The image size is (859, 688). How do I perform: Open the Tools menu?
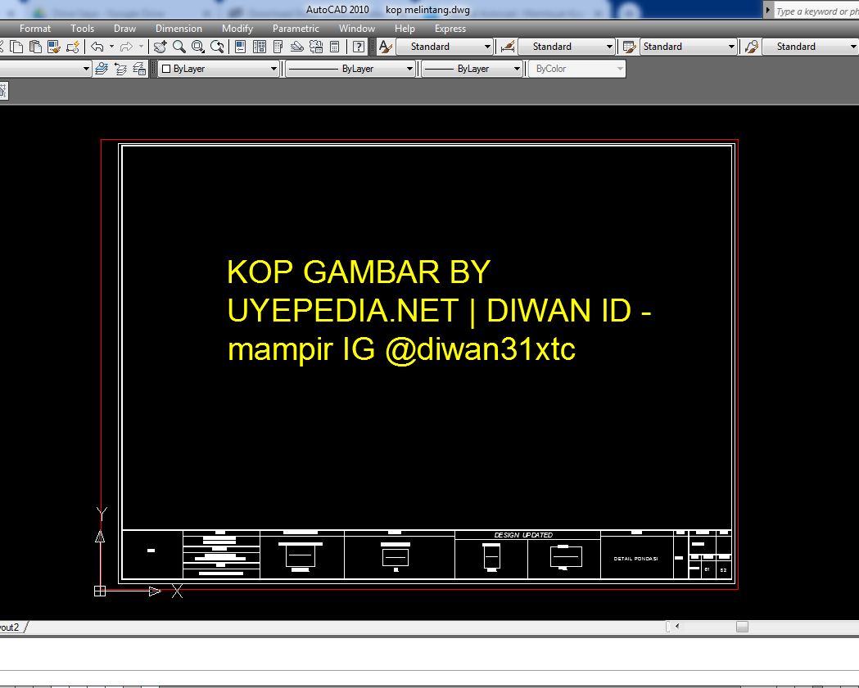pyautogui.click(x=82, y=29)
